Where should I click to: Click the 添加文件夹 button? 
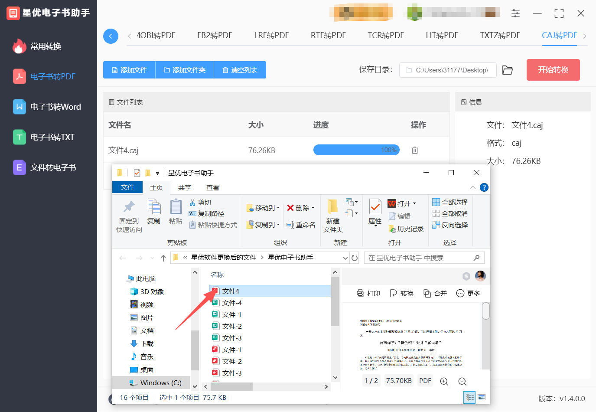[185, 70]
